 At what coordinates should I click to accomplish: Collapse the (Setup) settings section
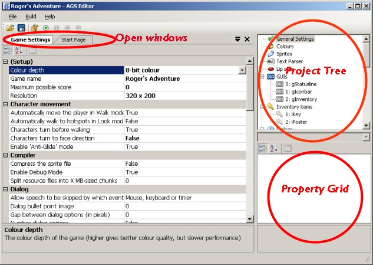pyautogui.click(x=5, y=61)
